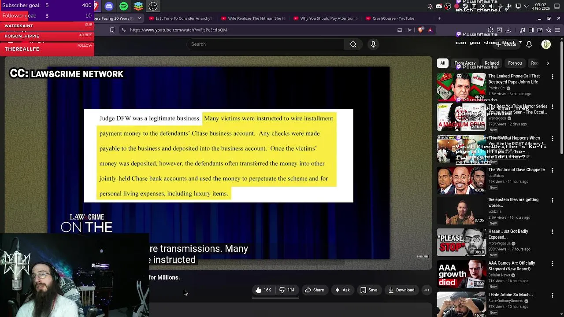Open The Victims of Dave Chappelle title link
The image size is (564, 317).
coord(516,170)
